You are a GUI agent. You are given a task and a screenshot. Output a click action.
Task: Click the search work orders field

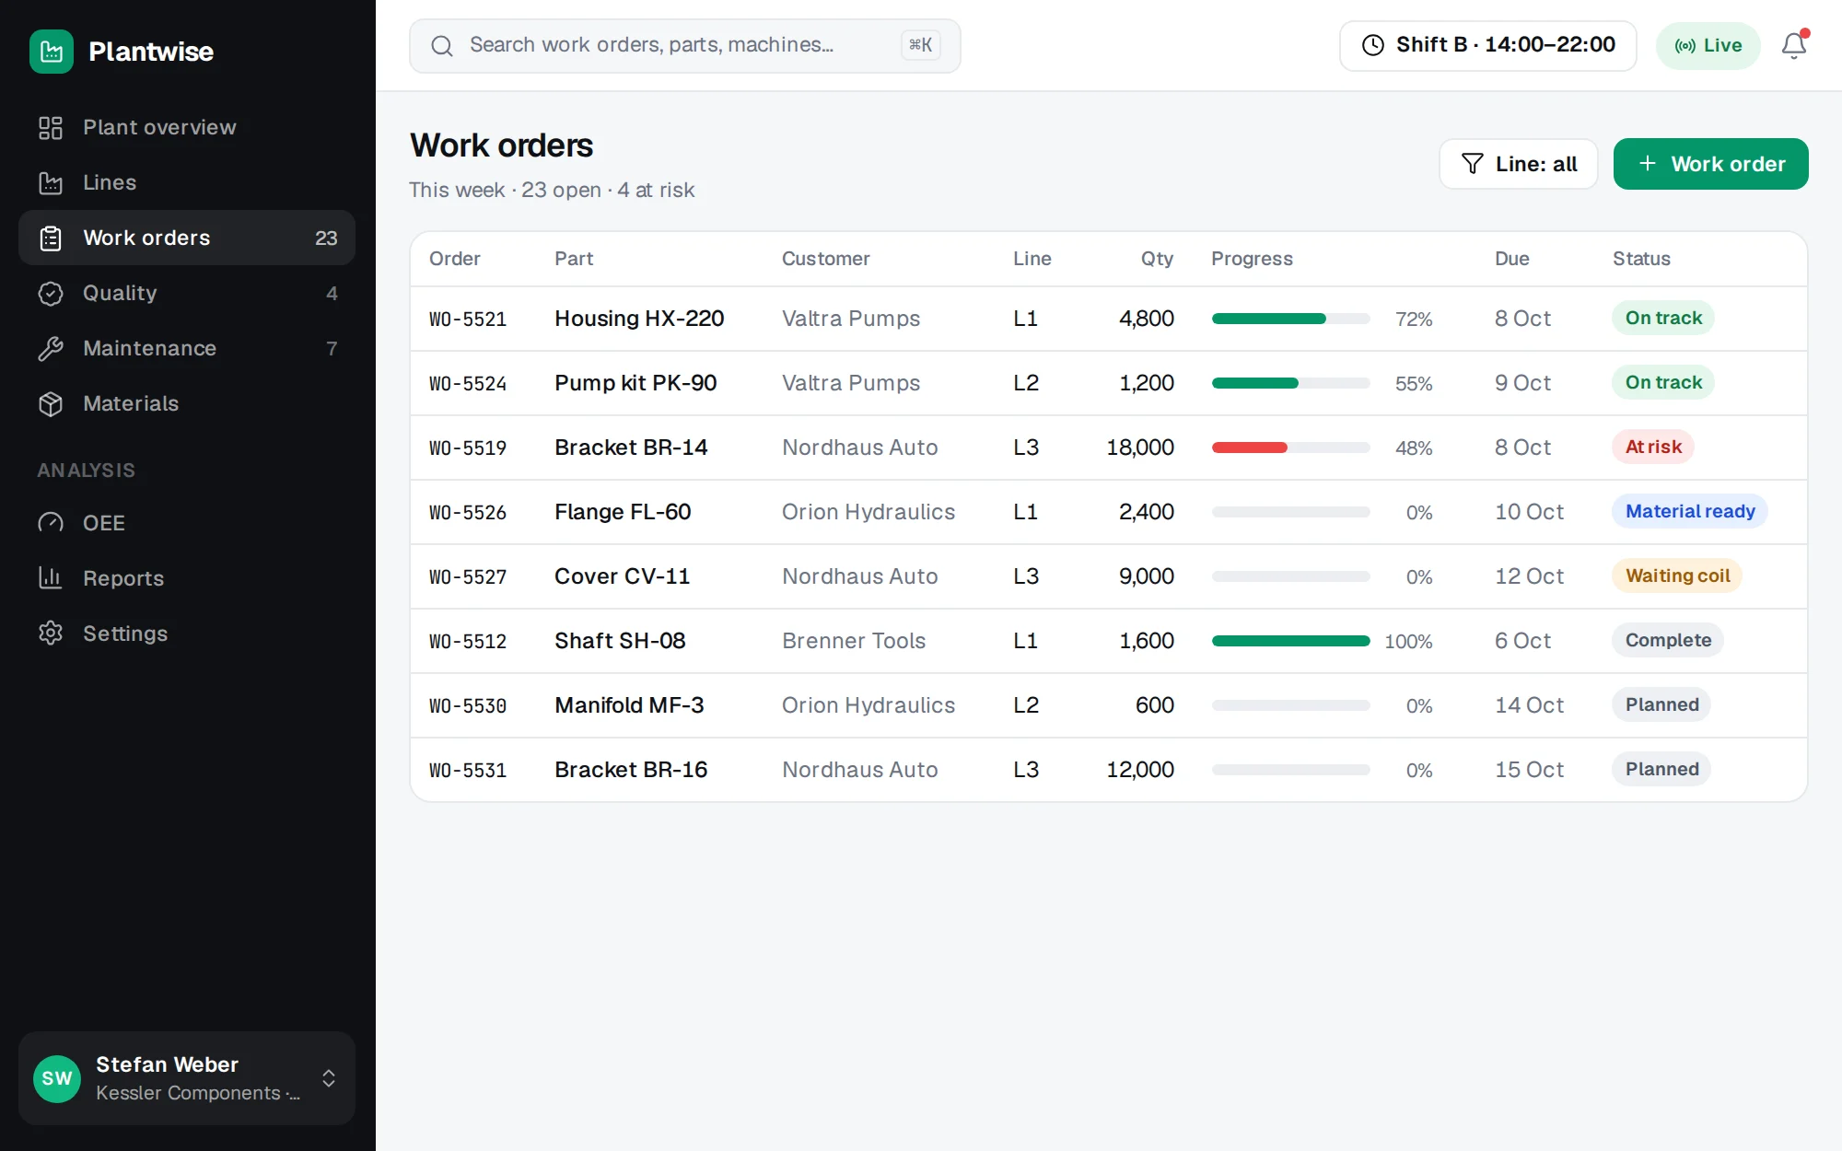[x=685, y=46]
